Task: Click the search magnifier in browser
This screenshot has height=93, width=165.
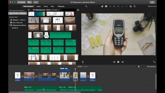Action: (61, 10)
